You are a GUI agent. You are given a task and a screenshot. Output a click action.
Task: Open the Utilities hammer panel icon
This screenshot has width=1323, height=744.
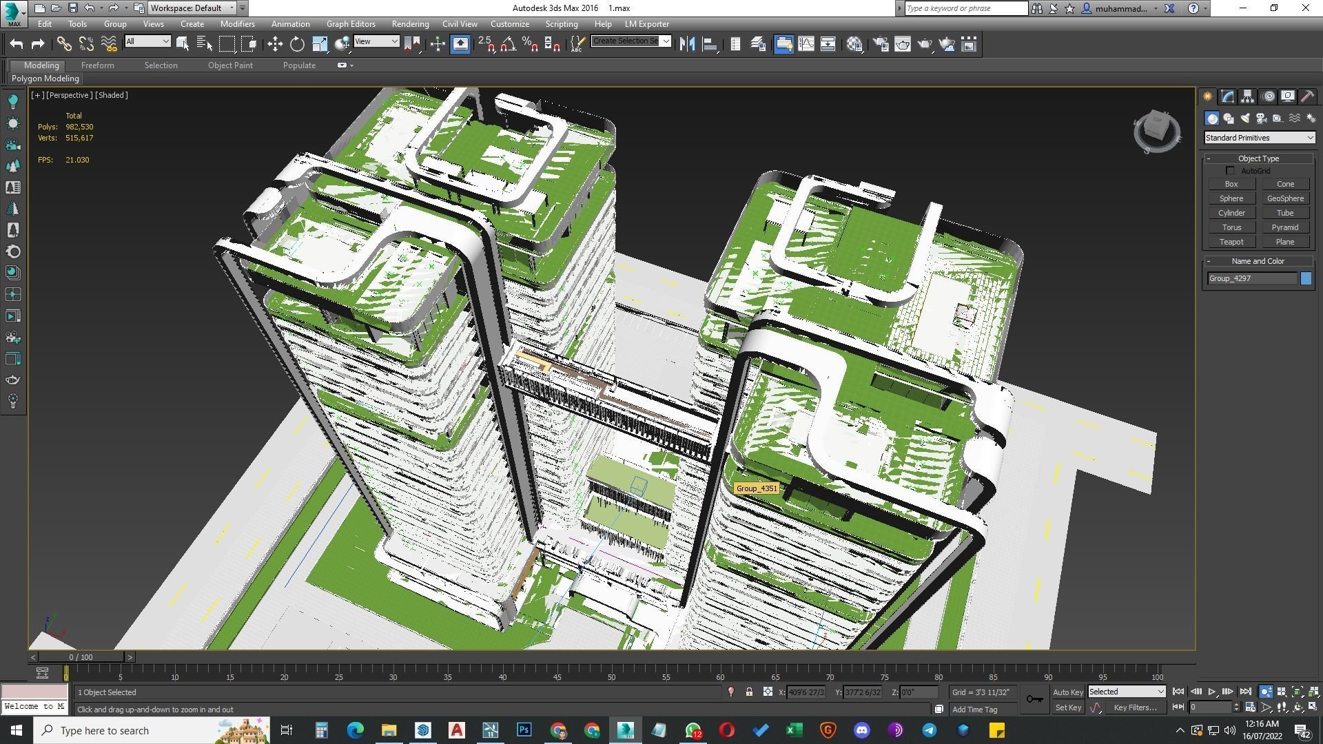point(1307,96)
